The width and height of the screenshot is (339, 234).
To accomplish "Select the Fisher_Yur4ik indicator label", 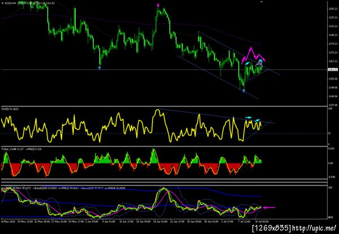I will 9,149.
